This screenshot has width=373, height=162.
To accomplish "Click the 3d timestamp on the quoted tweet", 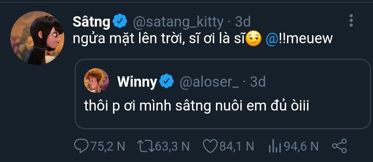I will point(258,82).
